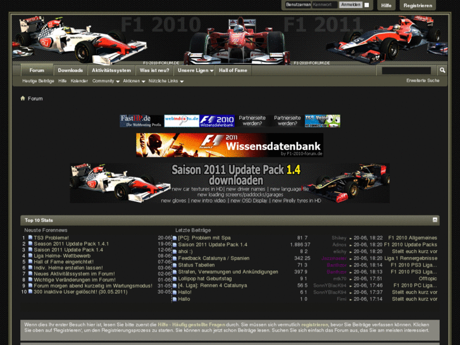Open the Saison 2011 Update Pack 1.4 download banner
This screenshot has height=345, width=460.
230,183
